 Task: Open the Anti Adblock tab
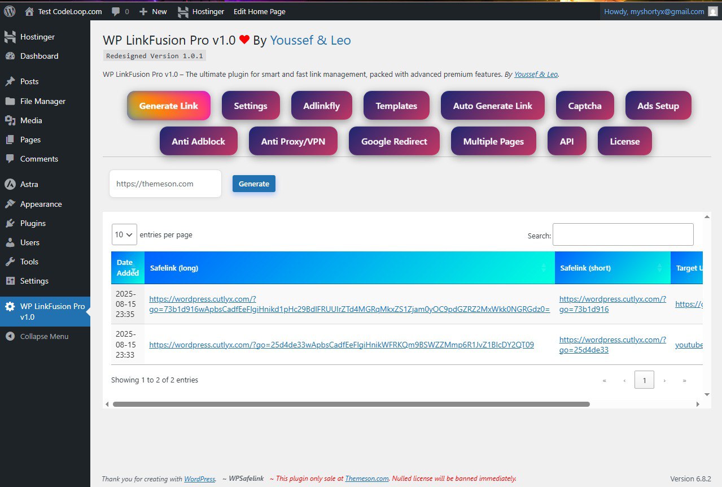pyautogui.click(x=199, y=141)
